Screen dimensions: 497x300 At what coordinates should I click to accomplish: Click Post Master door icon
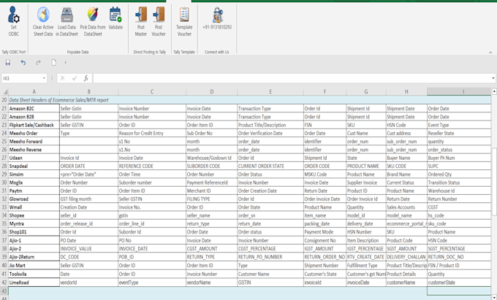point(141,15)
